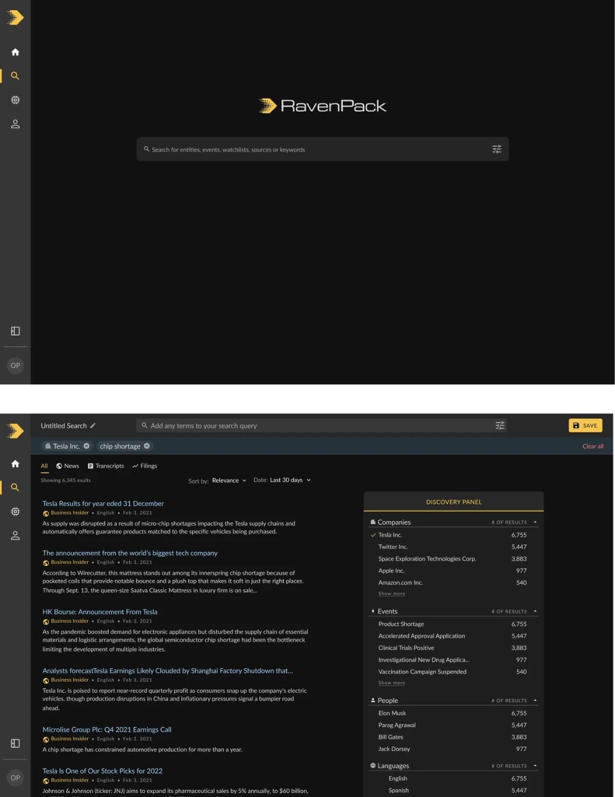Click the Languages globe icon in the Discovery Panel
The width and height of the screenshot is (615, 797).
click(x=373, y=766)
